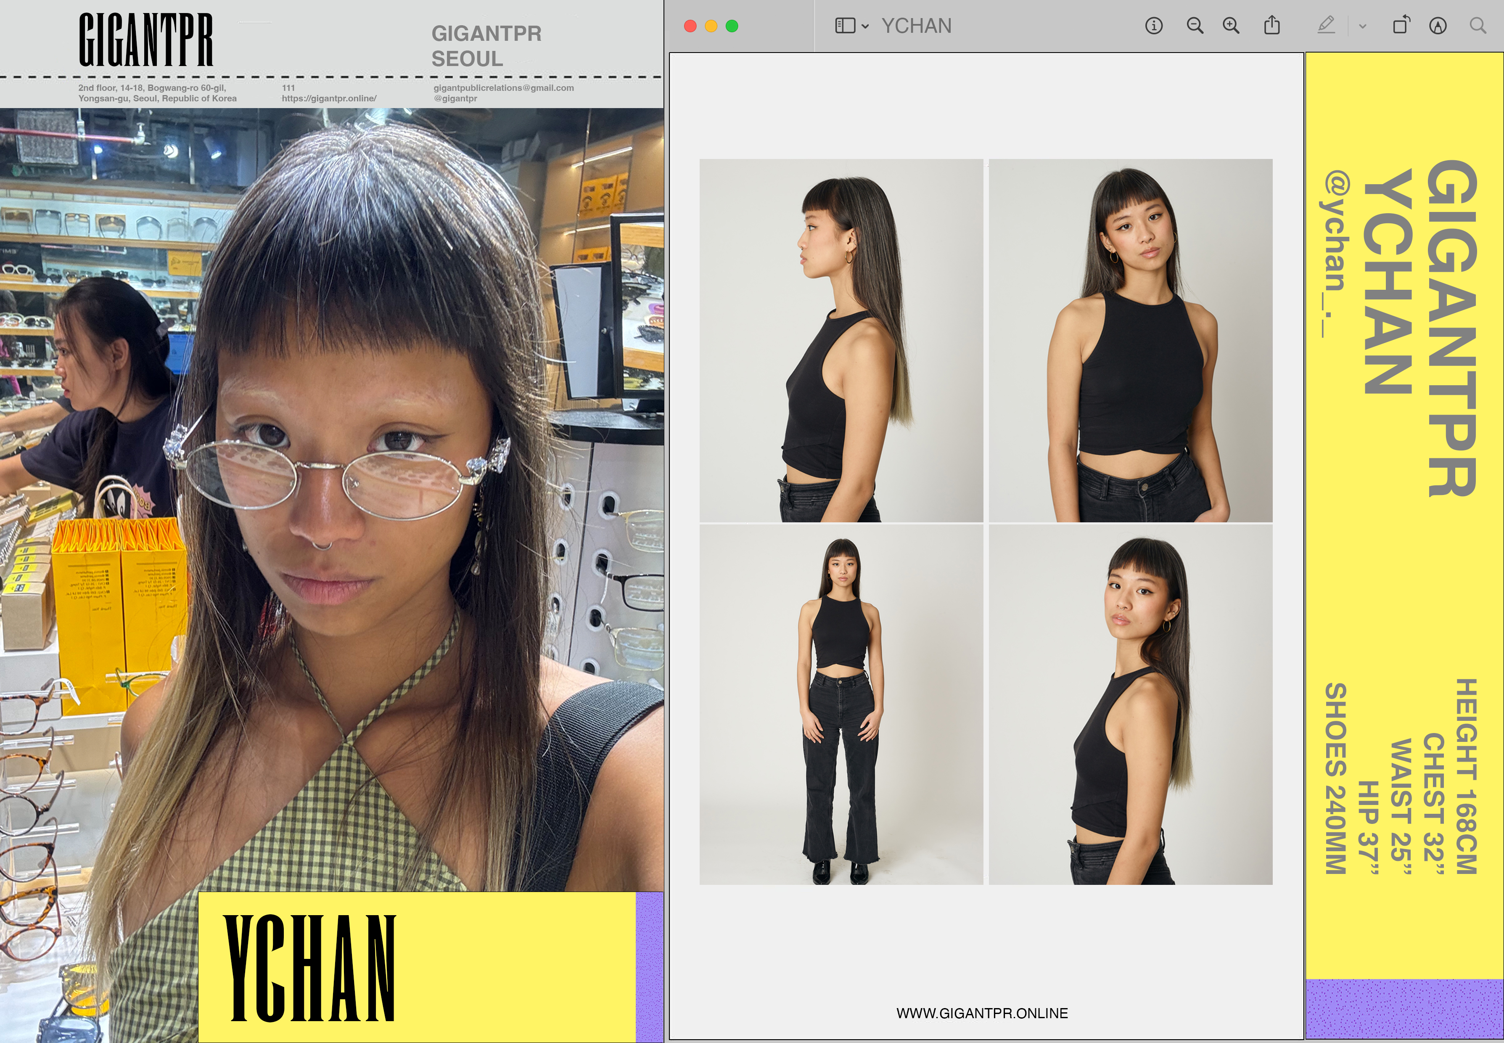Select the full-body standing photo
This screenshot has height=1043, width=1504.
tap(841, 704)
